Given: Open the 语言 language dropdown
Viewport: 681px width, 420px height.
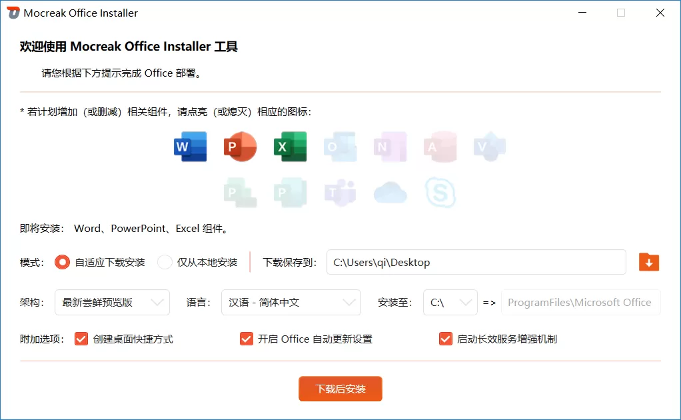Looking at the screenshot, I should 291,302.
